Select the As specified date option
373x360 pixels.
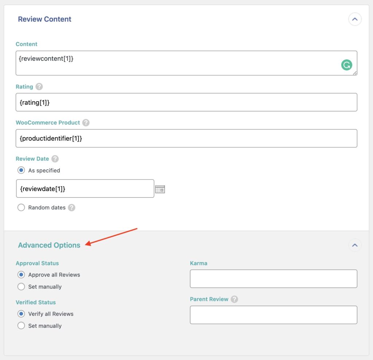[21, 170]
